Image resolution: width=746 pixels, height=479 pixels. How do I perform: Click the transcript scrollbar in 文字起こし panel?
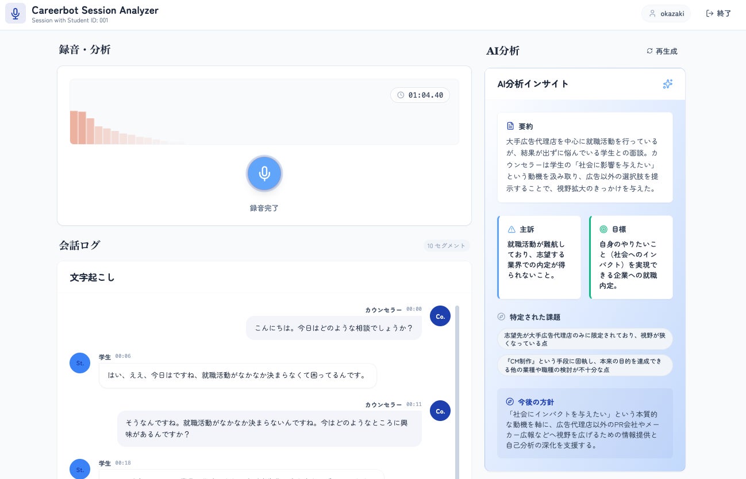pyautogui.click(x=457, y=391)
